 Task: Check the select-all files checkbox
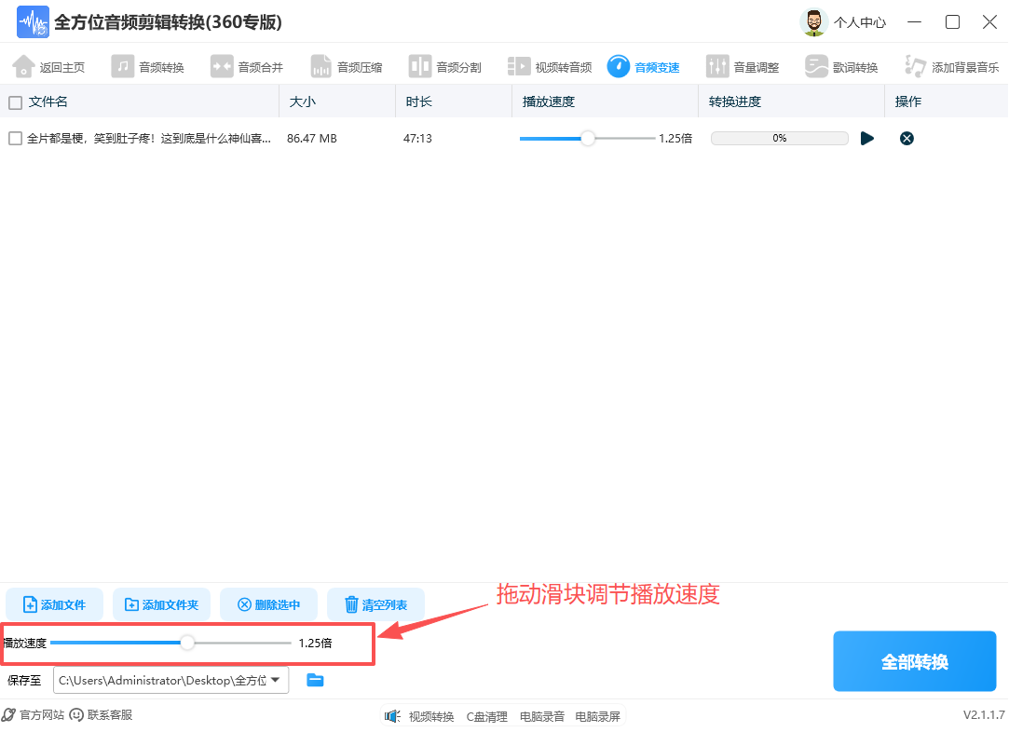point(13,102)
